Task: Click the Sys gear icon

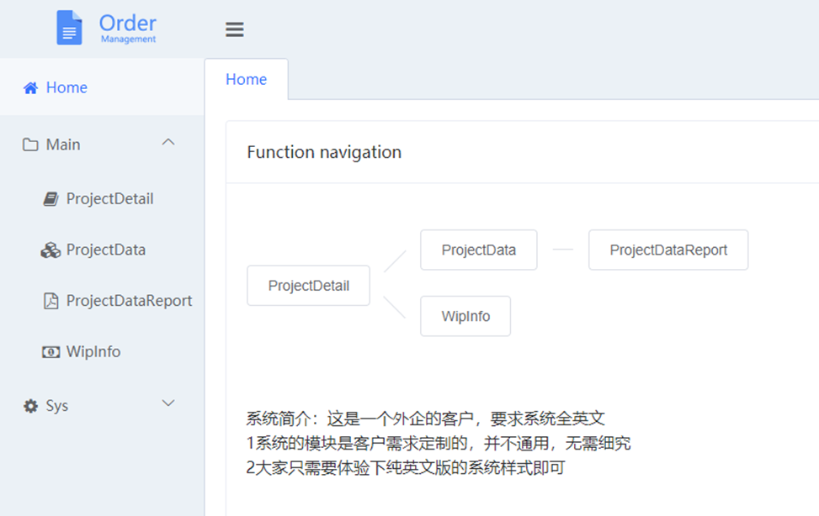Action: (30, 406)
